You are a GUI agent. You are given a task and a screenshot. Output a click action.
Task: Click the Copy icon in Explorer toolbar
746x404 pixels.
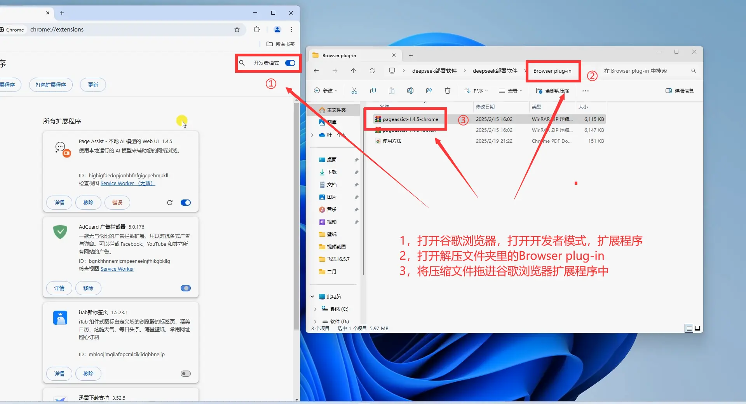[x=373, y=91]
